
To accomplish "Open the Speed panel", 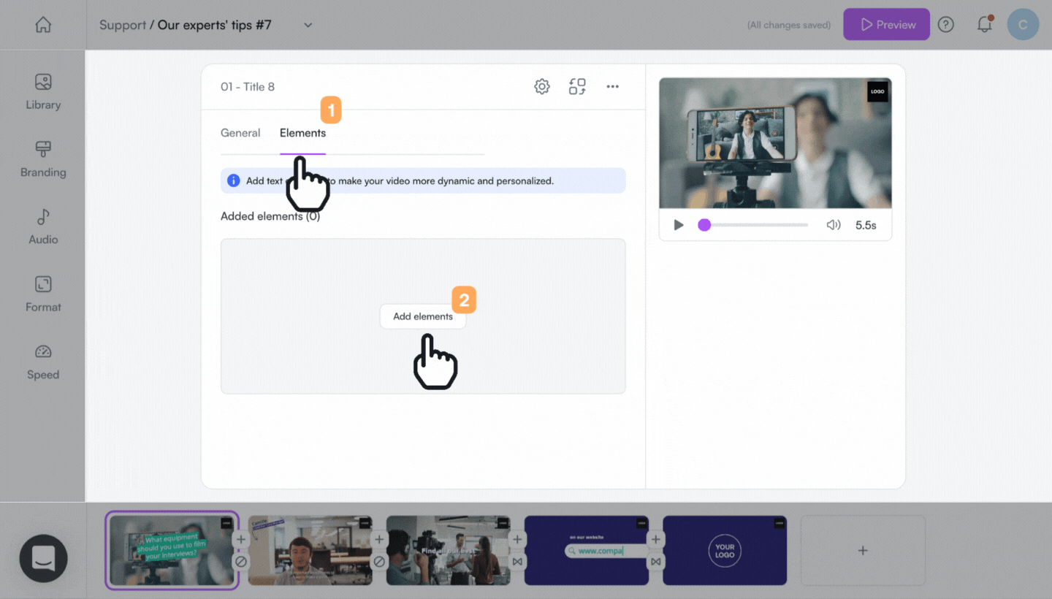I will click(x=43, y=362).
